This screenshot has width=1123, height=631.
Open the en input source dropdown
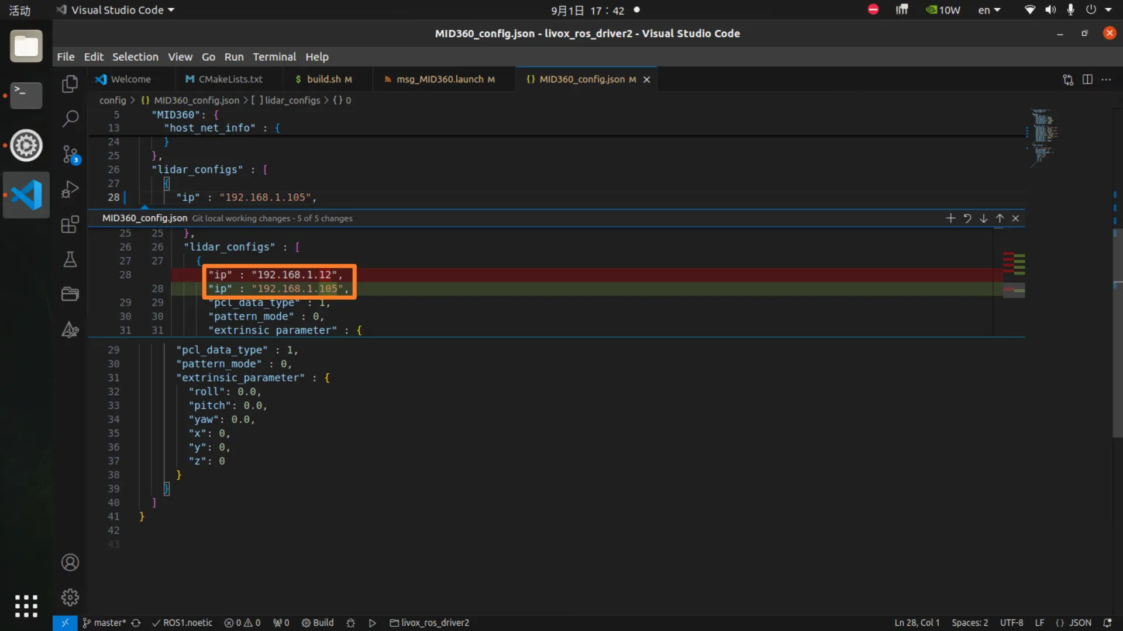coord(989,10)
